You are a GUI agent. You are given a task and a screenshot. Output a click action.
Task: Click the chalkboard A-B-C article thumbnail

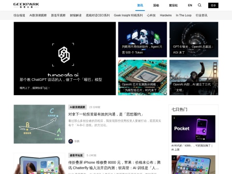coord(40,124)
